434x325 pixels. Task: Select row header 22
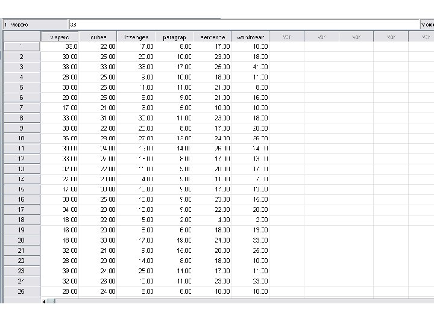(x=22, y=261)
